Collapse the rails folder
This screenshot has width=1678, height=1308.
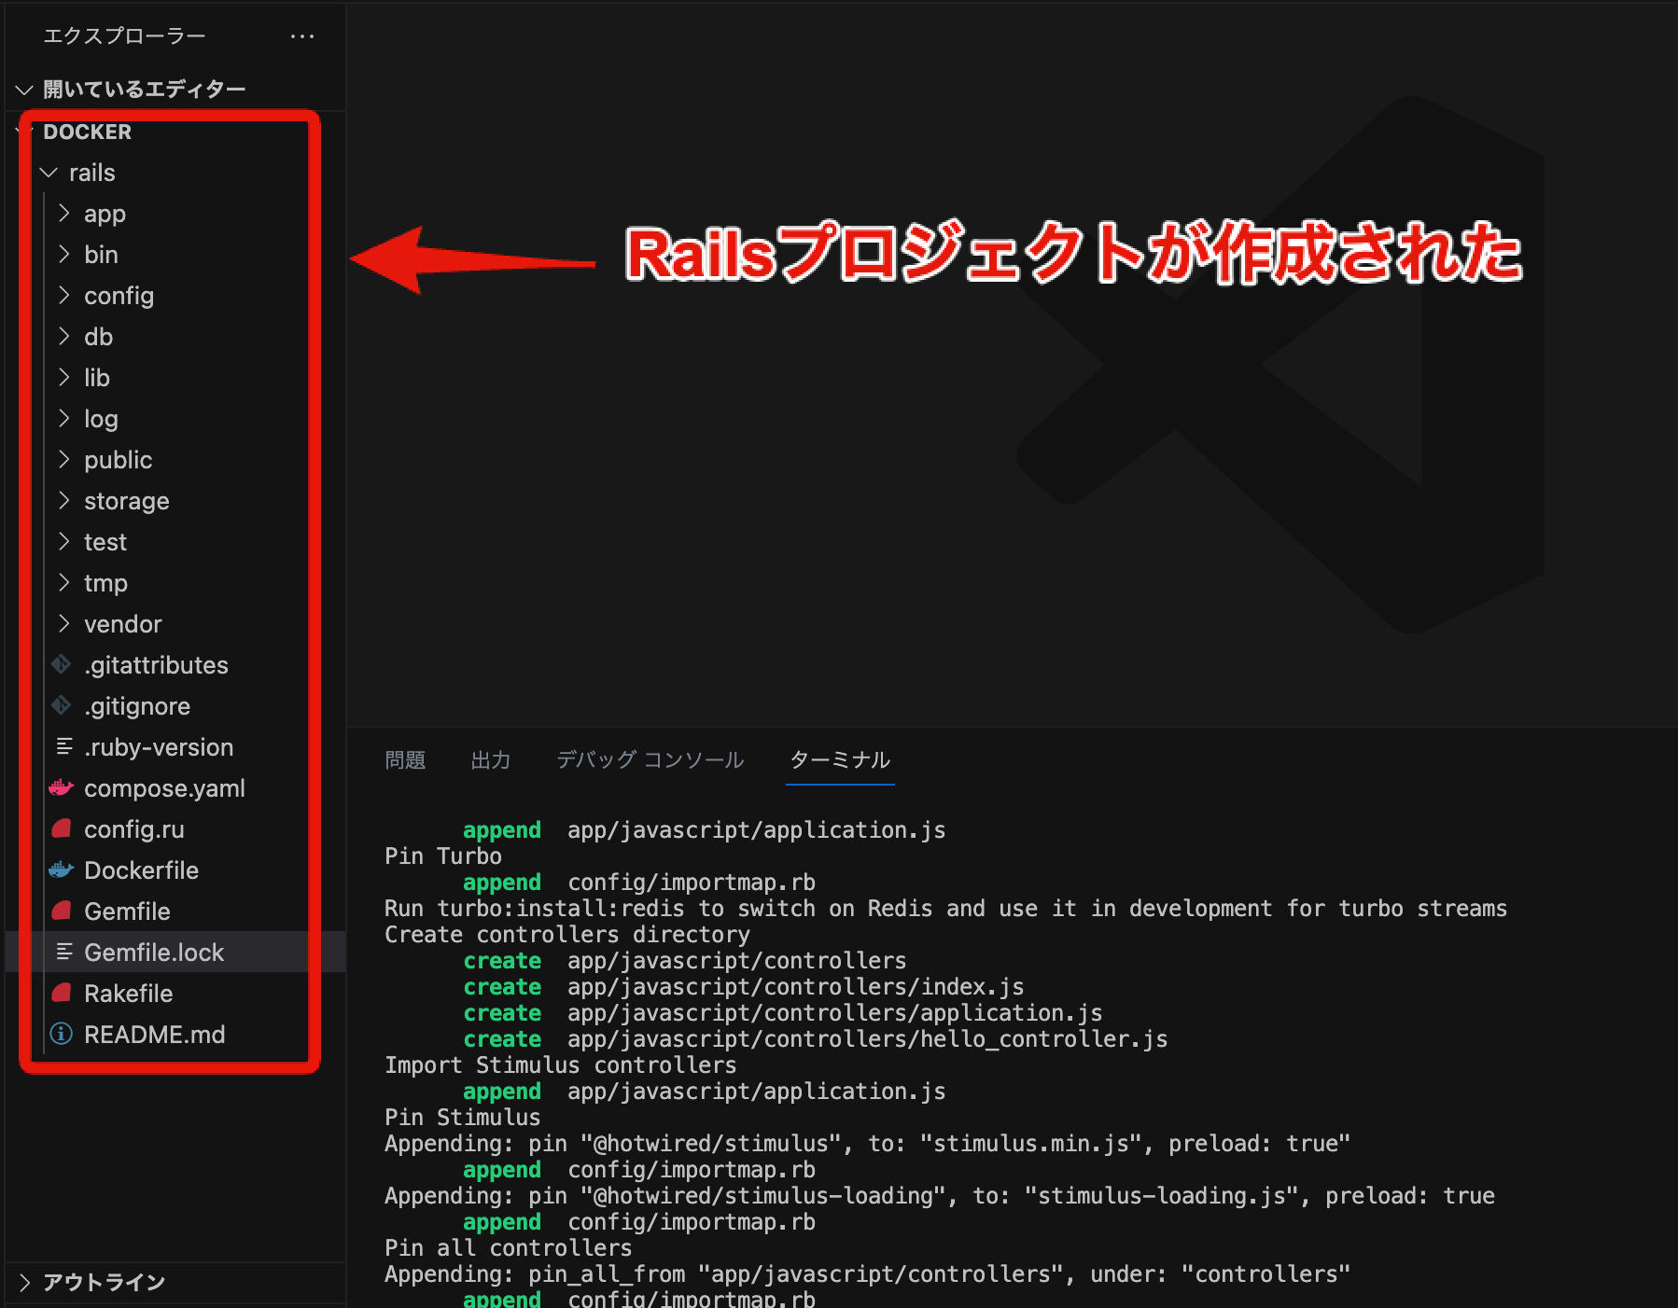point(48,173)
